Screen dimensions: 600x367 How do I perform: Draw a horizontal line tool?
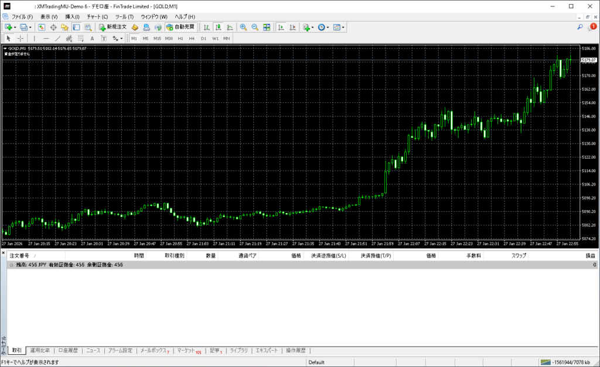pyautogui.click(x=46, y=38)
